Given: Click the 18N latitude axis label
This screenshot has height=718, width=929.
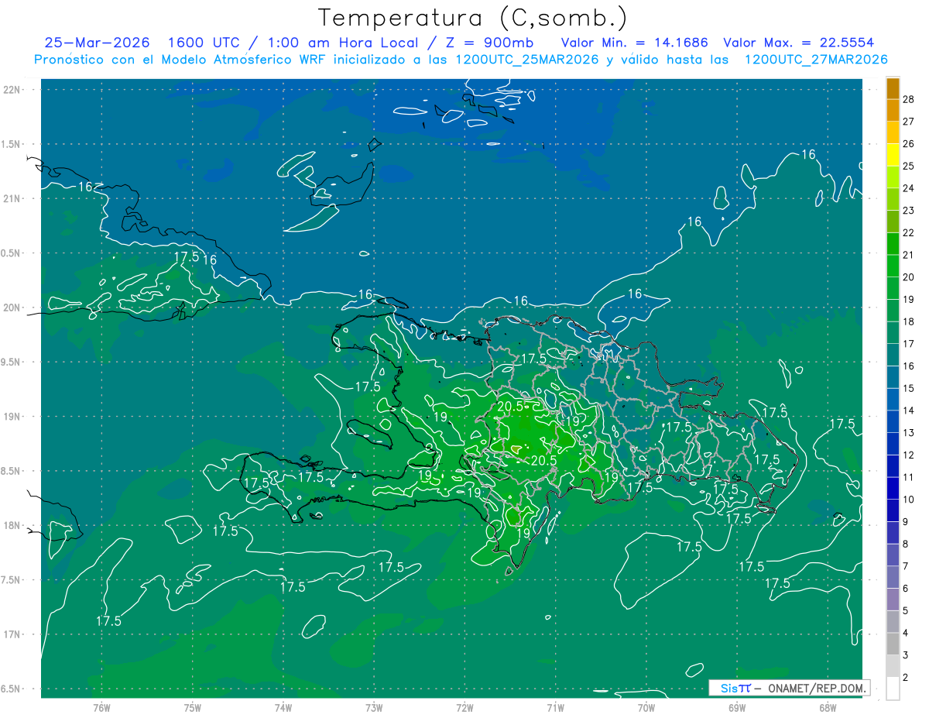Looking at the screenshot, I should click(12, 525).
